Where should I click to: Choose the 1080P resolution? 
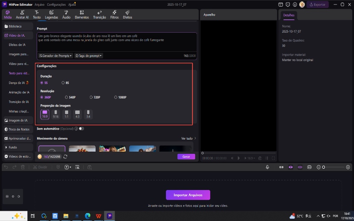point(115,97)
